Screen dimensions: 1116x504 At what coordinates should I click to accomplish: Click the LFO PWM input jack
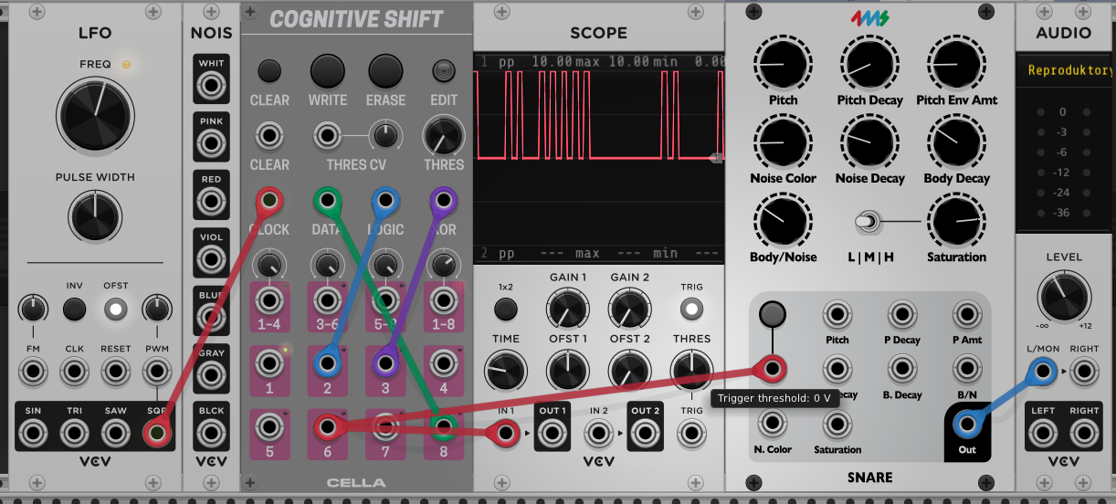tap(156, 372)
